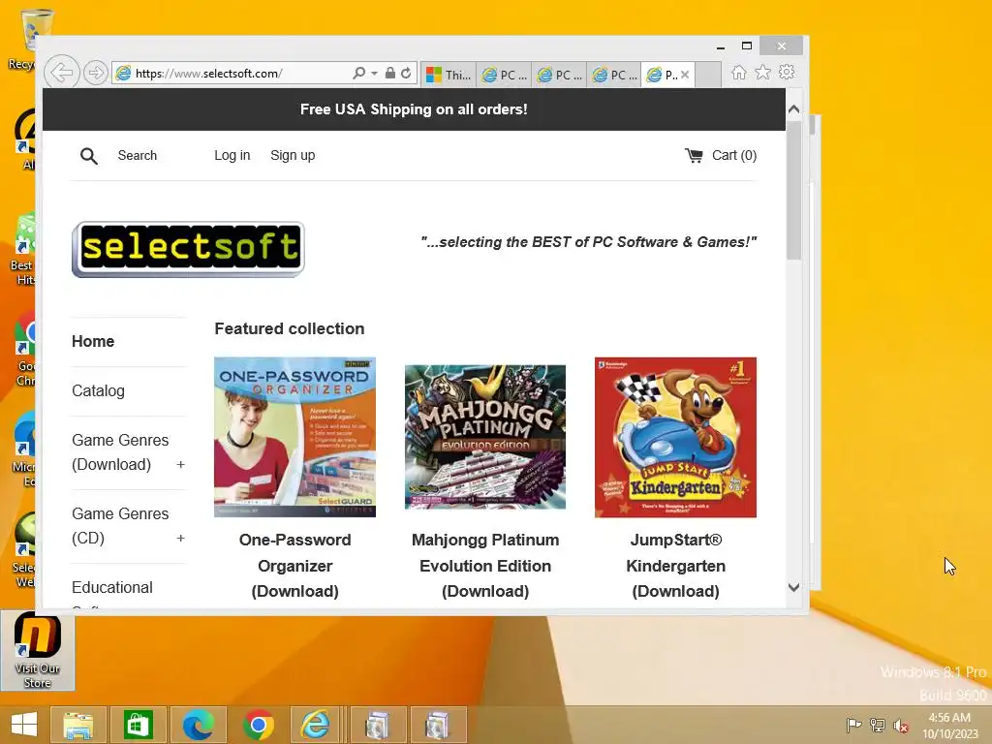Image resolution: width=992 pixels, height=744 pixels.
Task: Expand Game Genres (Download) plus sign
Action: point(180,464)
